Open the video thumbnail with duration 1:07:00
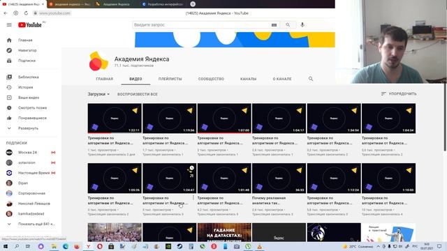447x251 pixels. pos(224,119)
